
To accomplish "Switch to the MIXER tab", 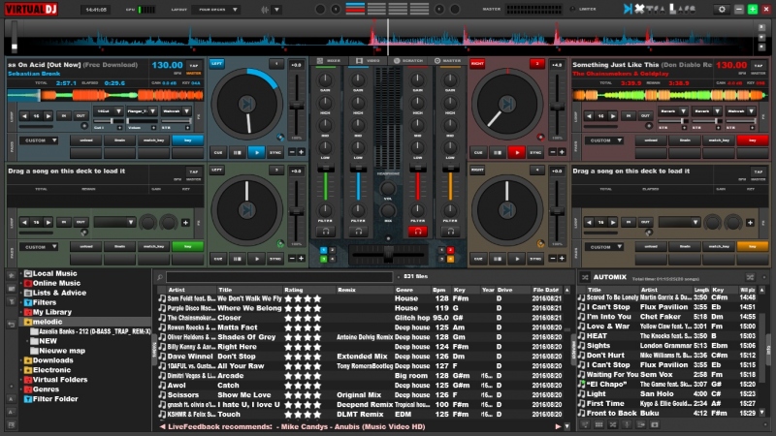I will pos(329,61).
